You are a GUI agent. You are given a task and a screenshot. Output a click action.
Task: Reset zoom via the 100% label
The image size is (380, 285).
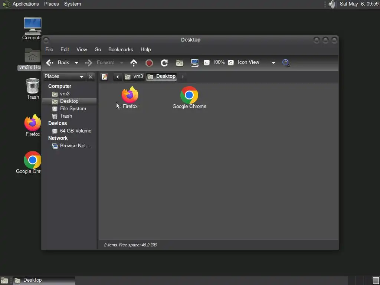(x=219, y=62)
